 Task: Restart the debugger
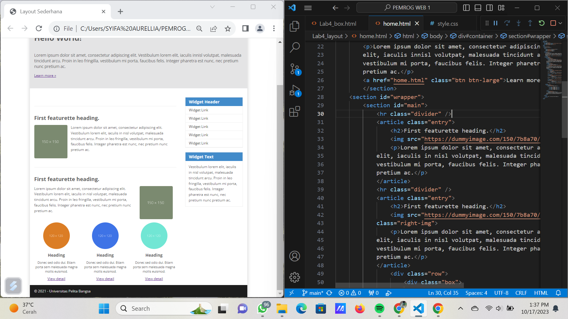coord(542,23)
